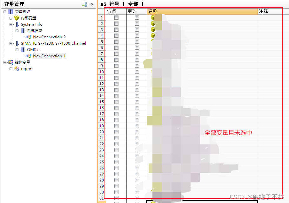
Task: Click the System Info channel icon
Action: [17, 24]
